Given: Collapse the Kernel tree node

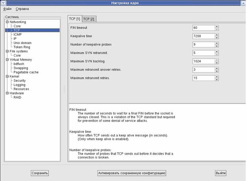Looking at the screenshot, I should point(7,76).
